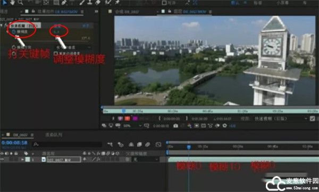This screenshot has width=319, height=192.
Task: Switch to the 合成 composition viewer tab
Action: (127, 12)
